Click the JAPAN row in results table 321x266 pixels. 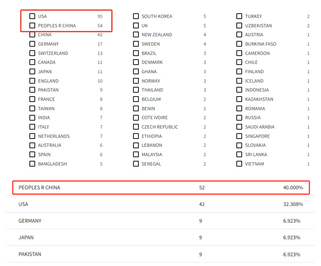pos(161,237)
